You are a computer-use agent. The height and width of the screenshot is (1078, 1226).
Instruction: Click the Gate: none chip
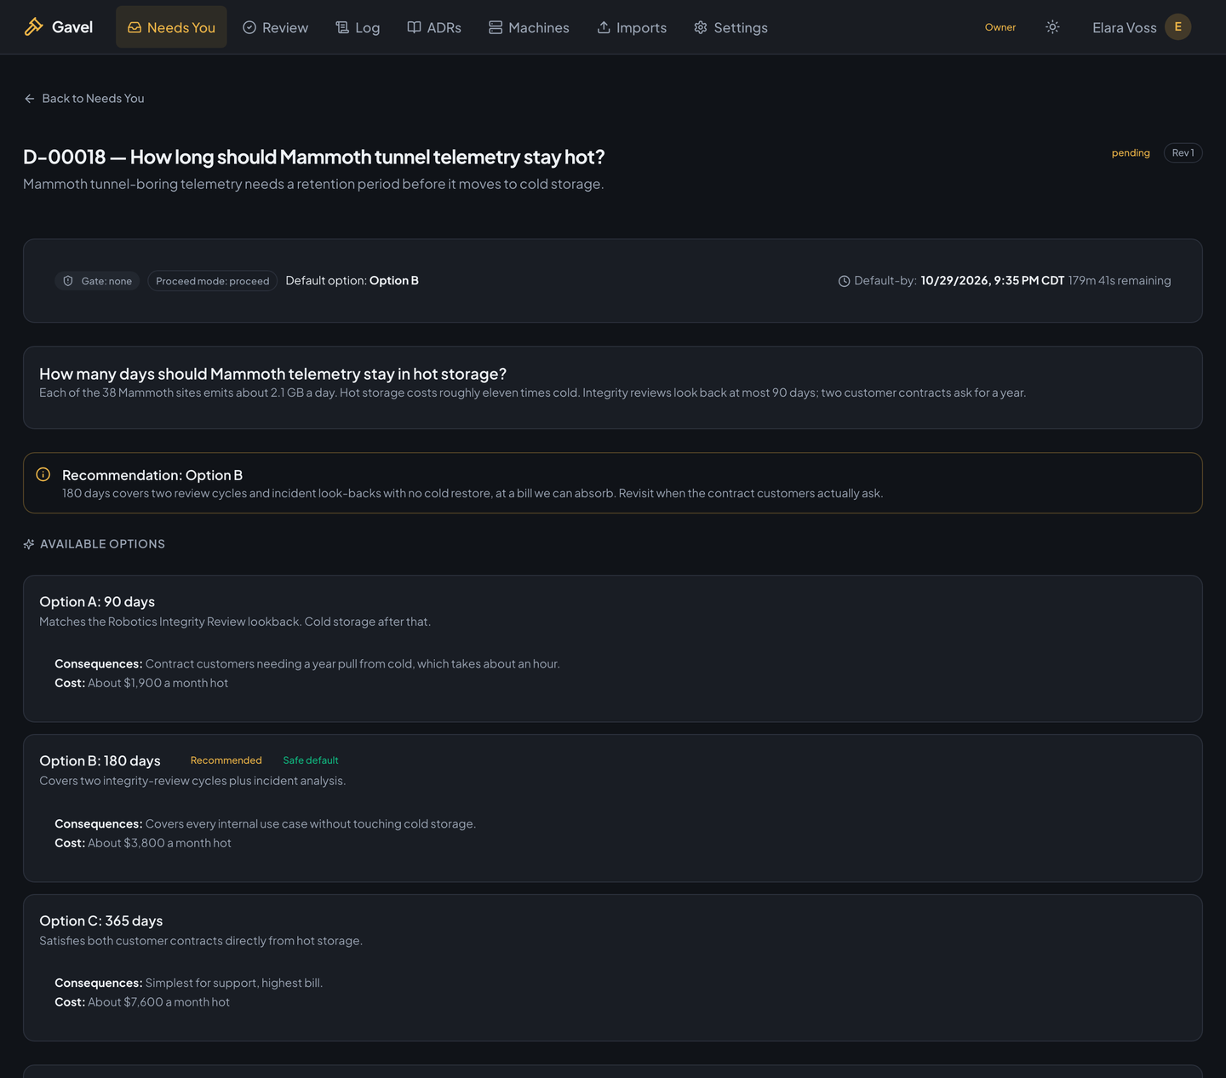[x=98, y=281]
